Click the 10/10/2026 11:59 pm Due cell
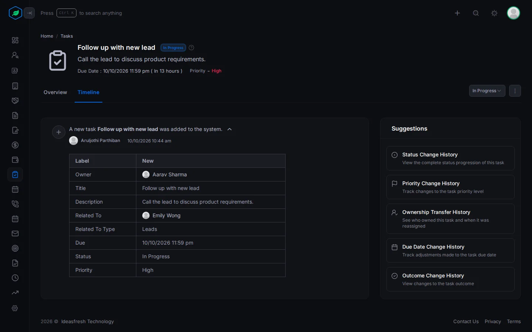532x332 pixels. point(211,243)
